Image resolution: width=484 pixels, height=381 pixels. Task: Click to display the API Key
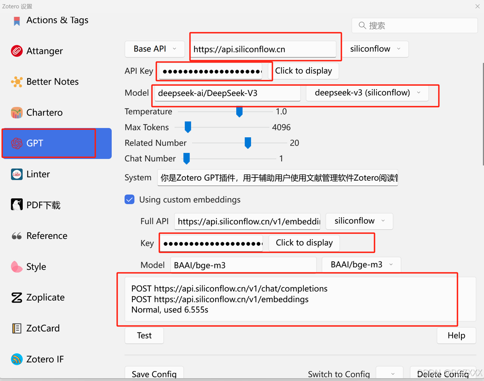click(303, 71)
